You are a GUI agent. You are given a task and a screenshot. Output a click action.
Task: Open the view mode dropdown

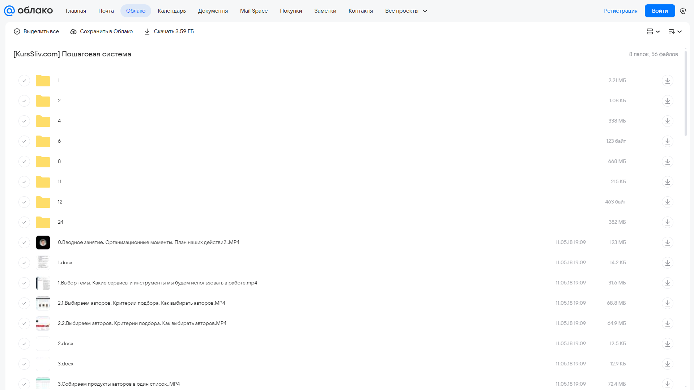(653, 31)
